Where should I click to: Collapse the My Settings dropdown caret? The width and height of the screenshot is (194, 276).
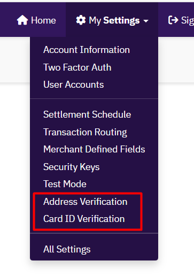coord(146,21)
